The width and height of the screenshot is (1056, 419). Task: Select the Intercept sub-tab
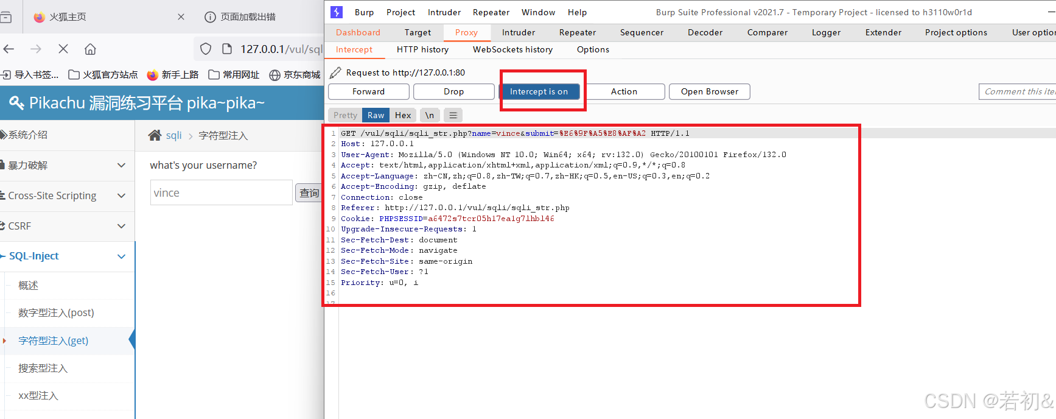(354, 49)
